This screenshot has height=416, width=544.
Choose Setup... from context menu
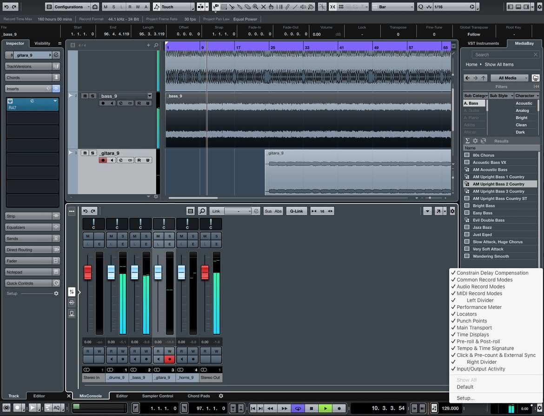(x=465, y=398)
